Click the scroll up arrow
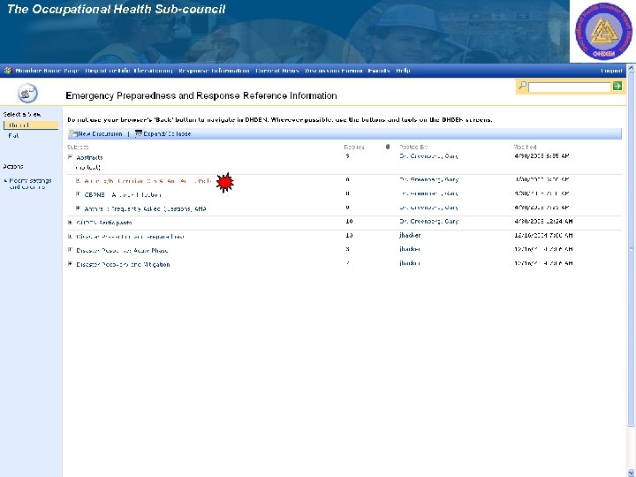 pos(631,69)
